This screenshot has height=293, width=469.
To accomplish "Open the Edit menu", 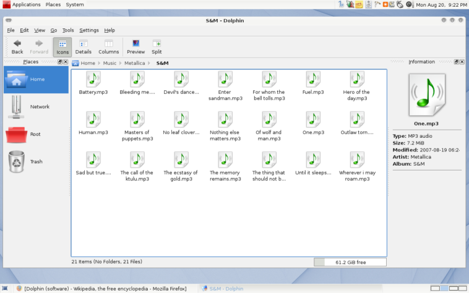I will pyautogui.click(x=24, y=30).
